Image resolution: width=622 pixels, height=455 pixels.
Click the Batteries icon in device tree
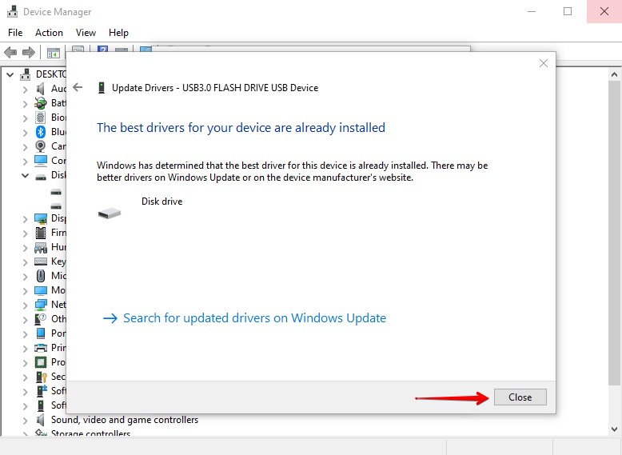pyautogui.click(x=41, y=103)
